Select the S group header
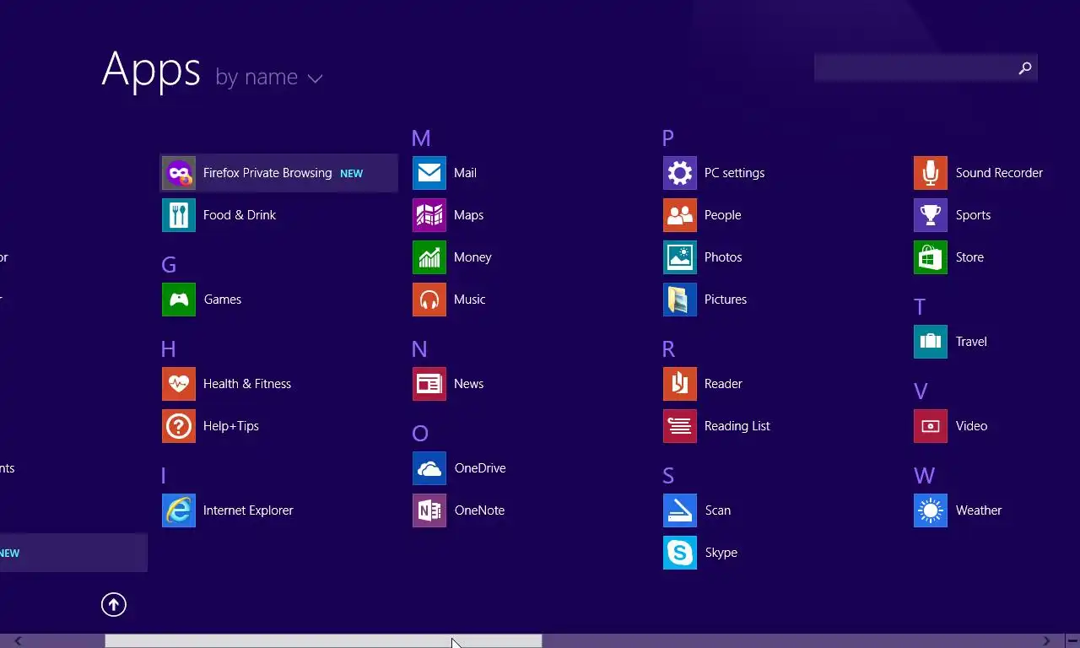This screenshot has height=648, width=1080. click(x=668, y=476)
